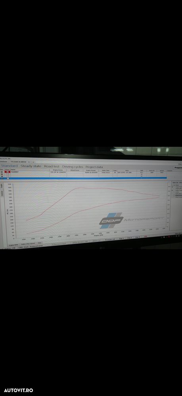Add a new project tab with plus

coord(33,162)
